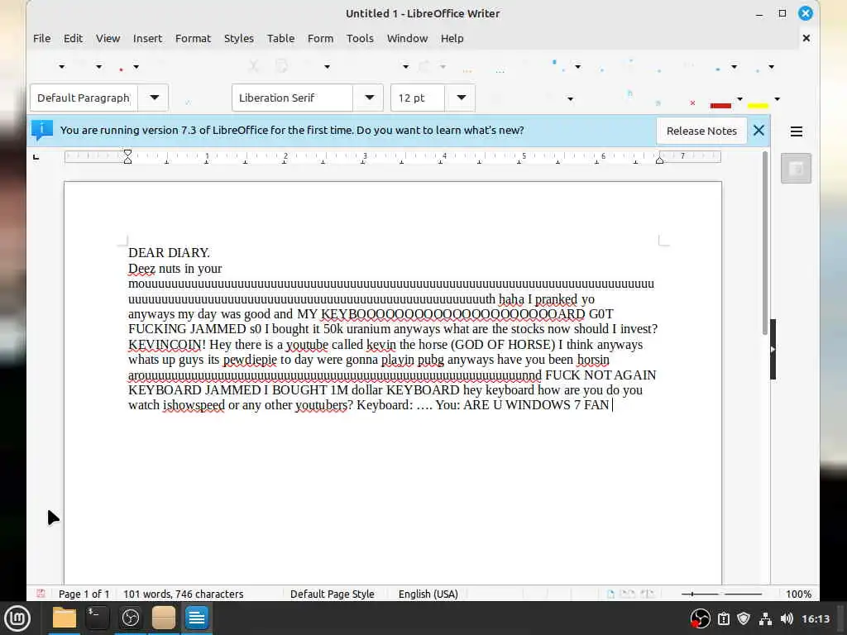Click the Clear Direct Formatting red x icon
This screenshot has height=635, width=847.
pos(692,103)
